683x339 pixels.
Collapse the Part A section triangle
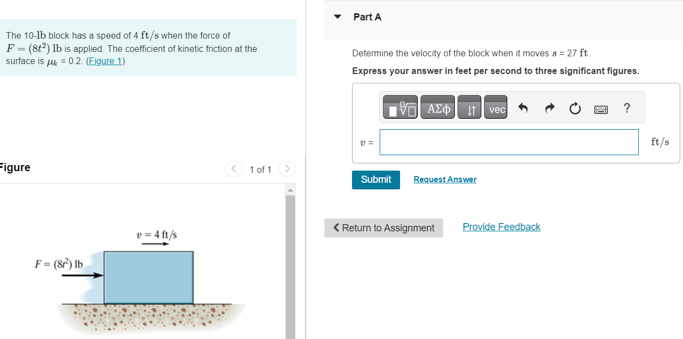[x=338, y=17]
